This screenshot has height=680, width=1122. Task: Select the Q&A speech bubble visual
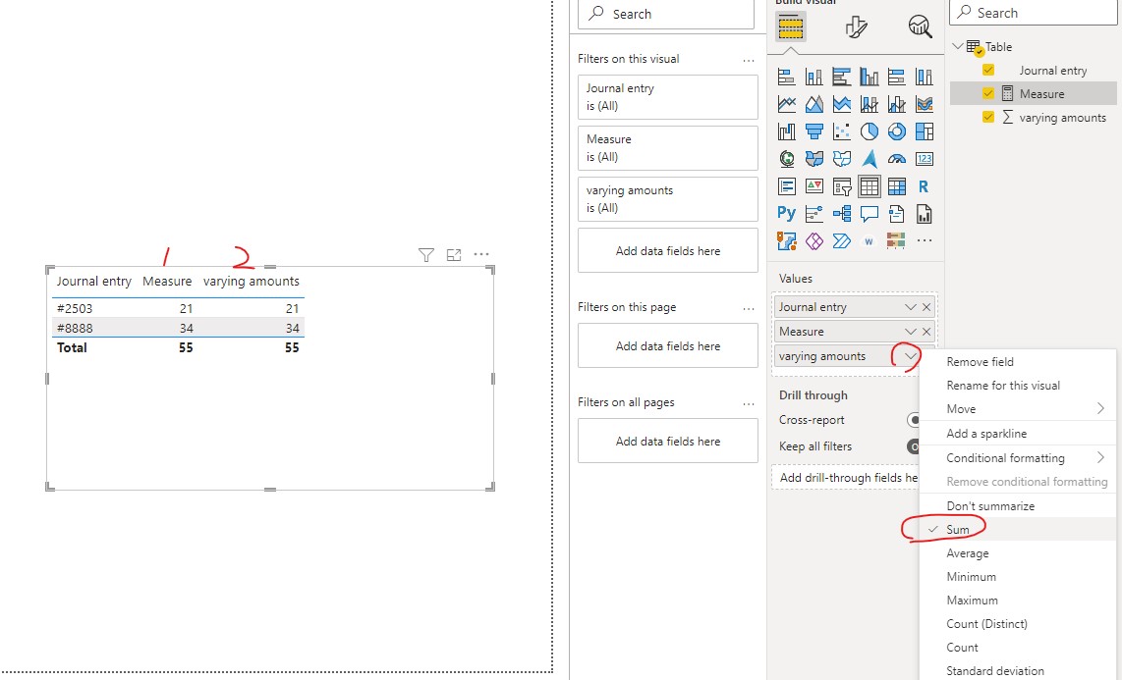tap(870, 214)
